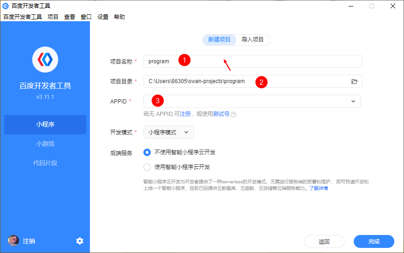Click the 注销 logout link
The height and width of the screenshot is (253, 404).
coord(29,241)
